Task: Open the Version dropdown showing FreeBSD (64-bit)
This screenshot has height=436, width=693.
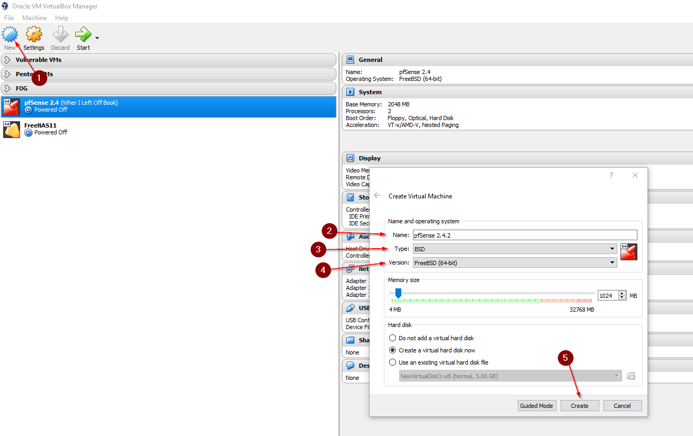Action: pyautogui.click(x=515, y=262)
